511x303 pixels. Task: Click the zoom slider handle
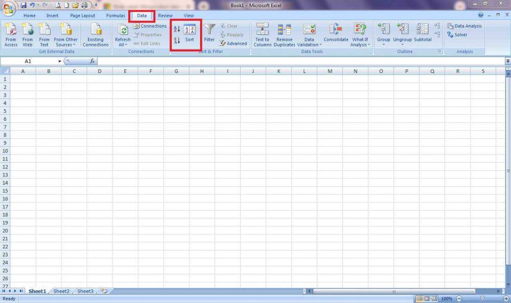483,298
